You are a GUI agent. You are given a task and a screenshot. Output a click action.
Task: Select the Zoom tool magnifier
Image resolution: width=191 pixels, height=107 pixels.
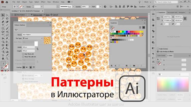pyautogui.click(x=7, y=59)
